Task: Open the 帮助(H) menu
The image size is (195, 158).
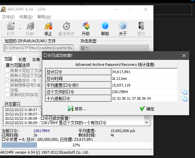Action: 44,17
